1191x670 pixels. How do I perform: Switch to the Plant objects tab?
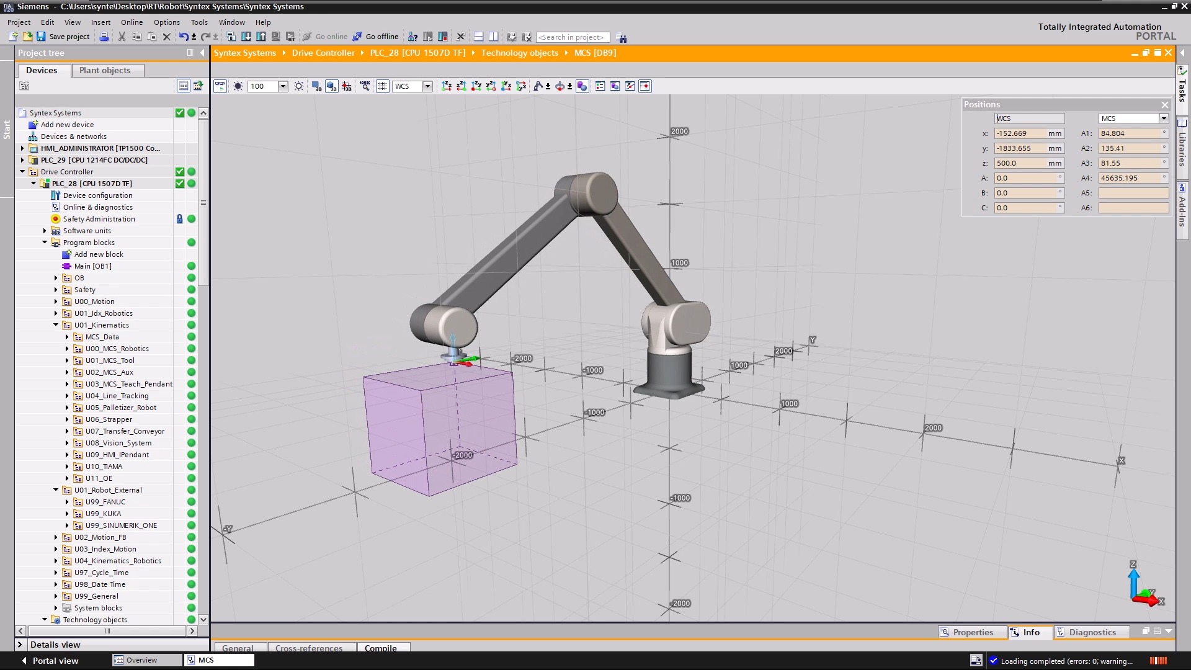click(x=108, y=70)
